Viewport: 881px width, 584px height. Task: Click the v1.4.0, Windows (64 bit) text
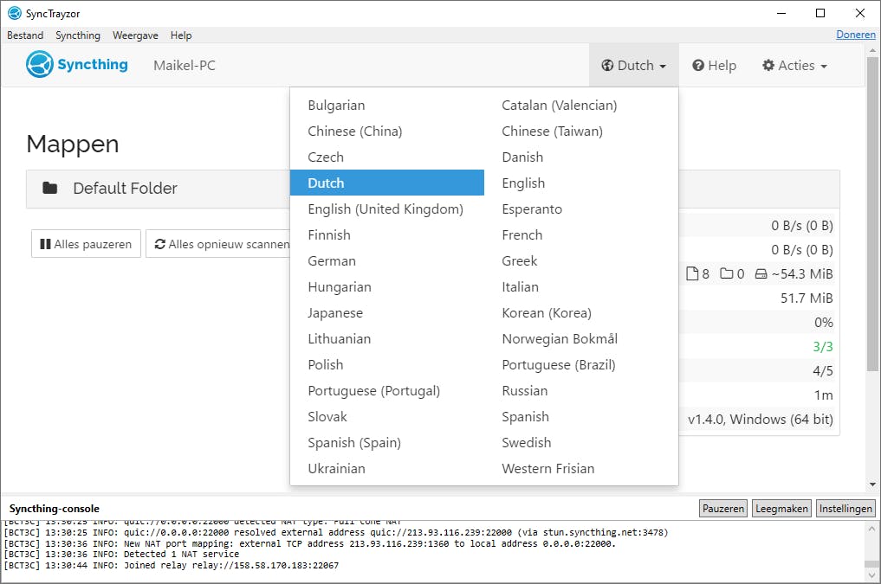pyautogui.click(x=761, y=419)
